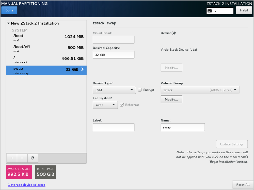Collapse the New ZStack 2 Installation tree
This screenshot has width=254, height=190.
(8, 23)
